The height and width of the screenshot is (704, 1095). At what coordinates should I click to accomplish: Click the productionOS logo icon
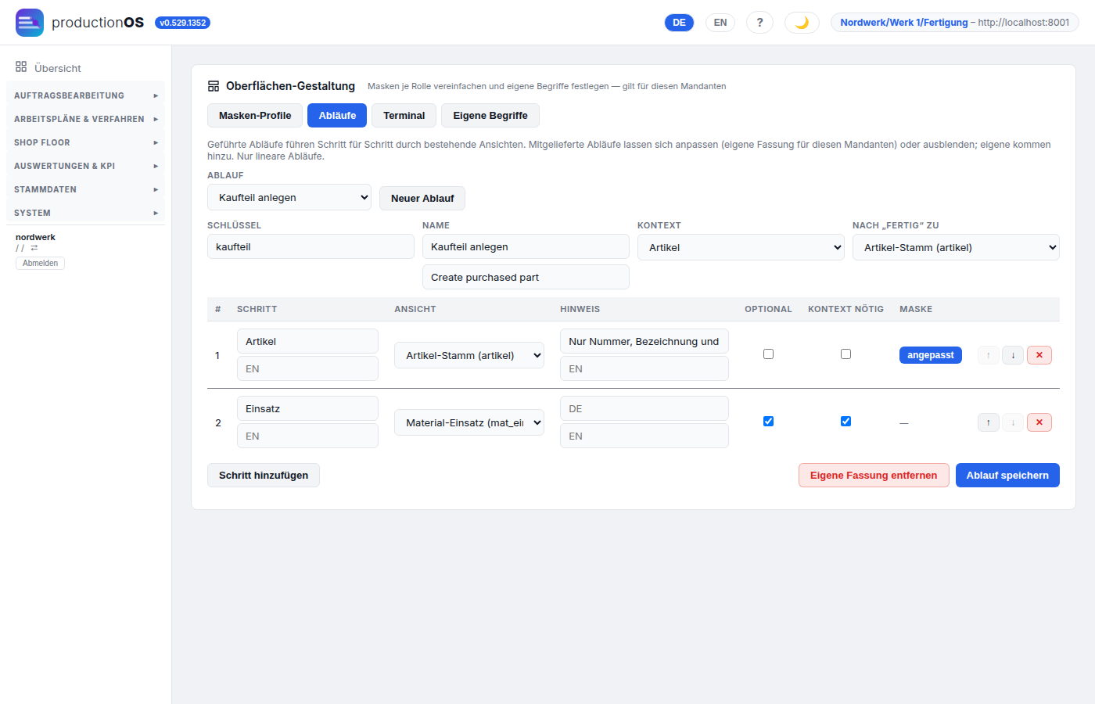[30, 23]
